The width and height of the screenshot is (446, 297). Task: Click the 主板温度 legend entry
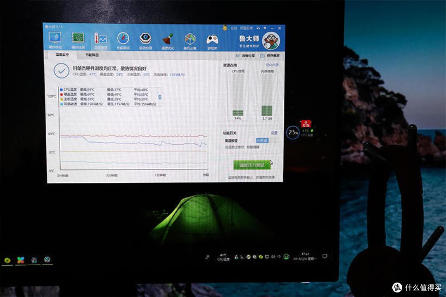pyautogui.click(x=69, y=99)
